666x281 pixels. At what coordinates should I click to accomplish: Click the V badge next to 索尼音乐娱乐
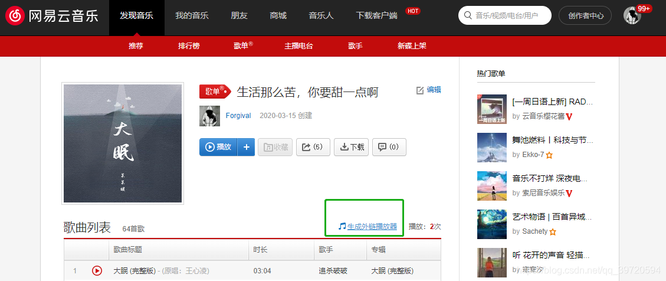pos(569,194)
